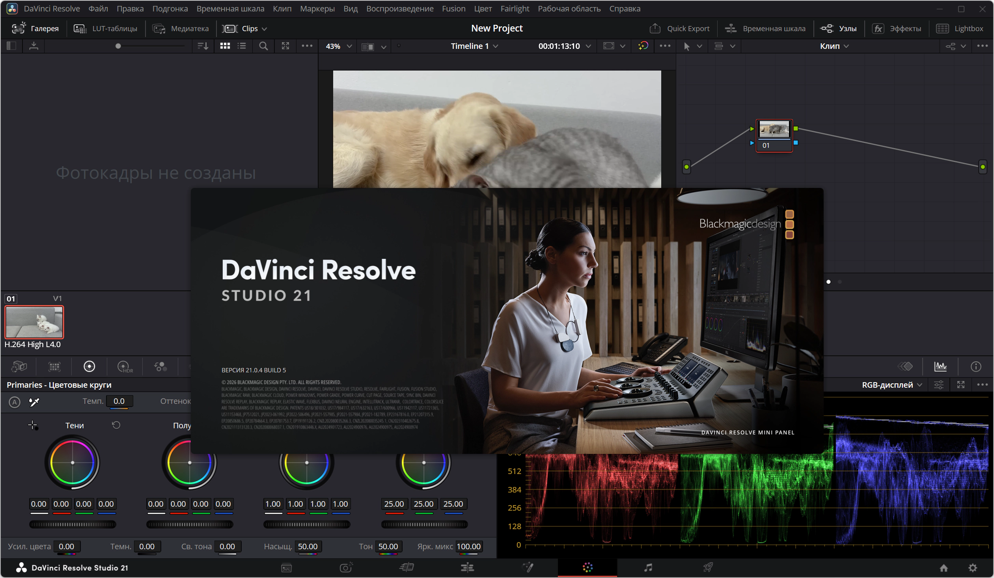Expand the viewer display mode dropdown arrow
Viewport: 994px width, 578px height.
tap(623, 46)
